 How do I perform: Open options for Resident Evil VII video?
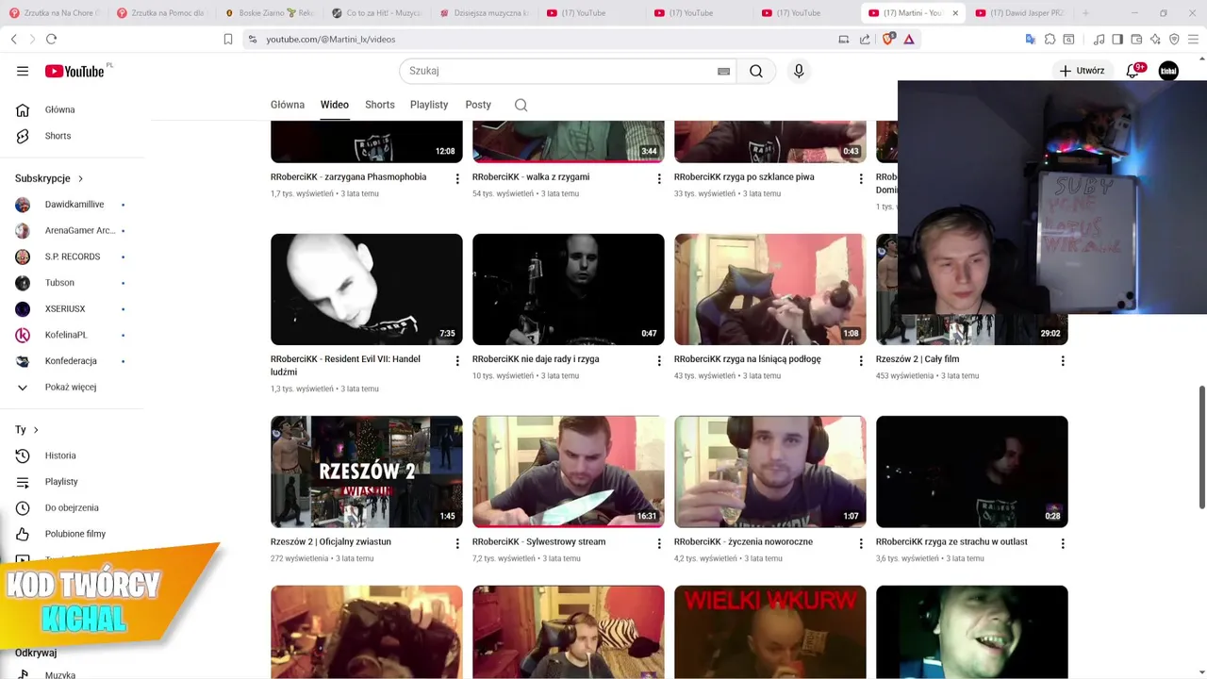coord(457,360)
